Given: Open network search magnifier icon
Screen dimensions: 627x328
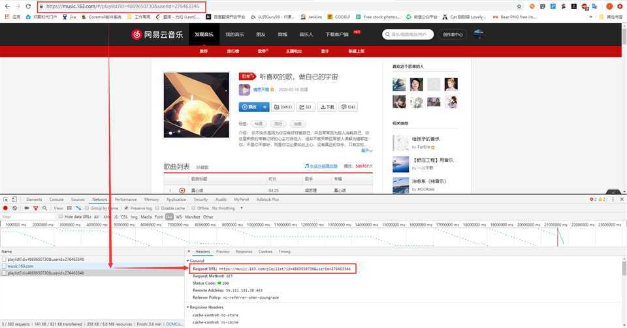Looking at the screenshot, I should (44, 208).
